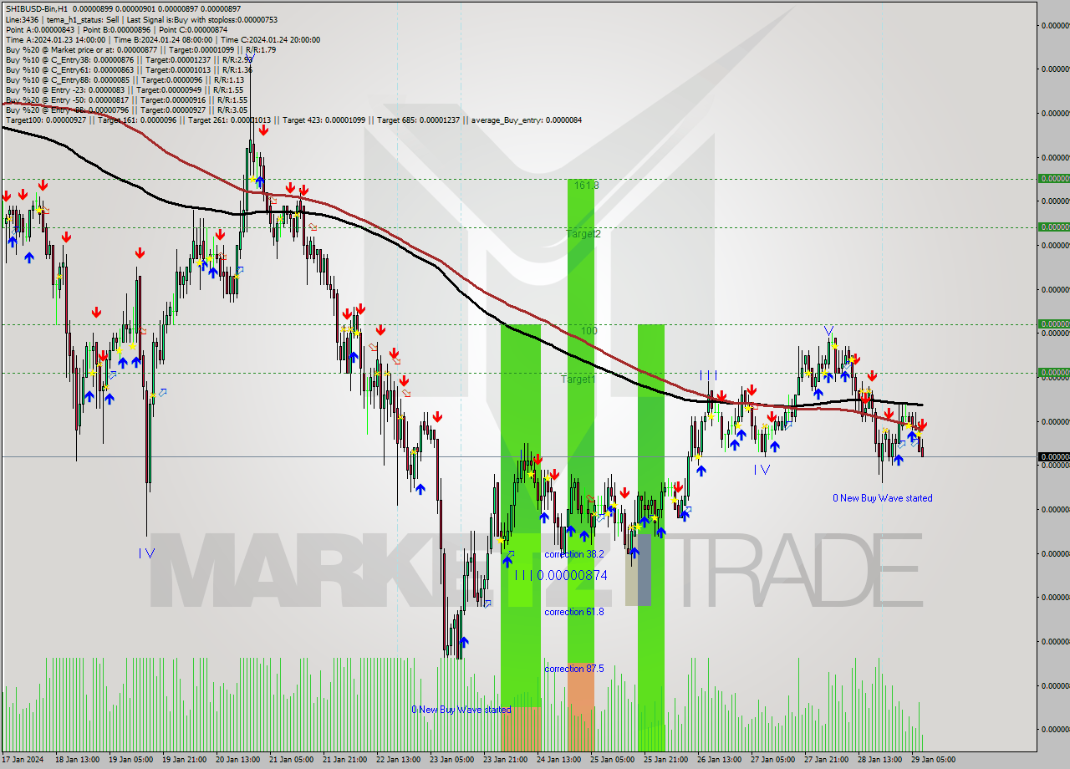
Task: Click the 'correction 87.5' label
Action: (573, 669)
